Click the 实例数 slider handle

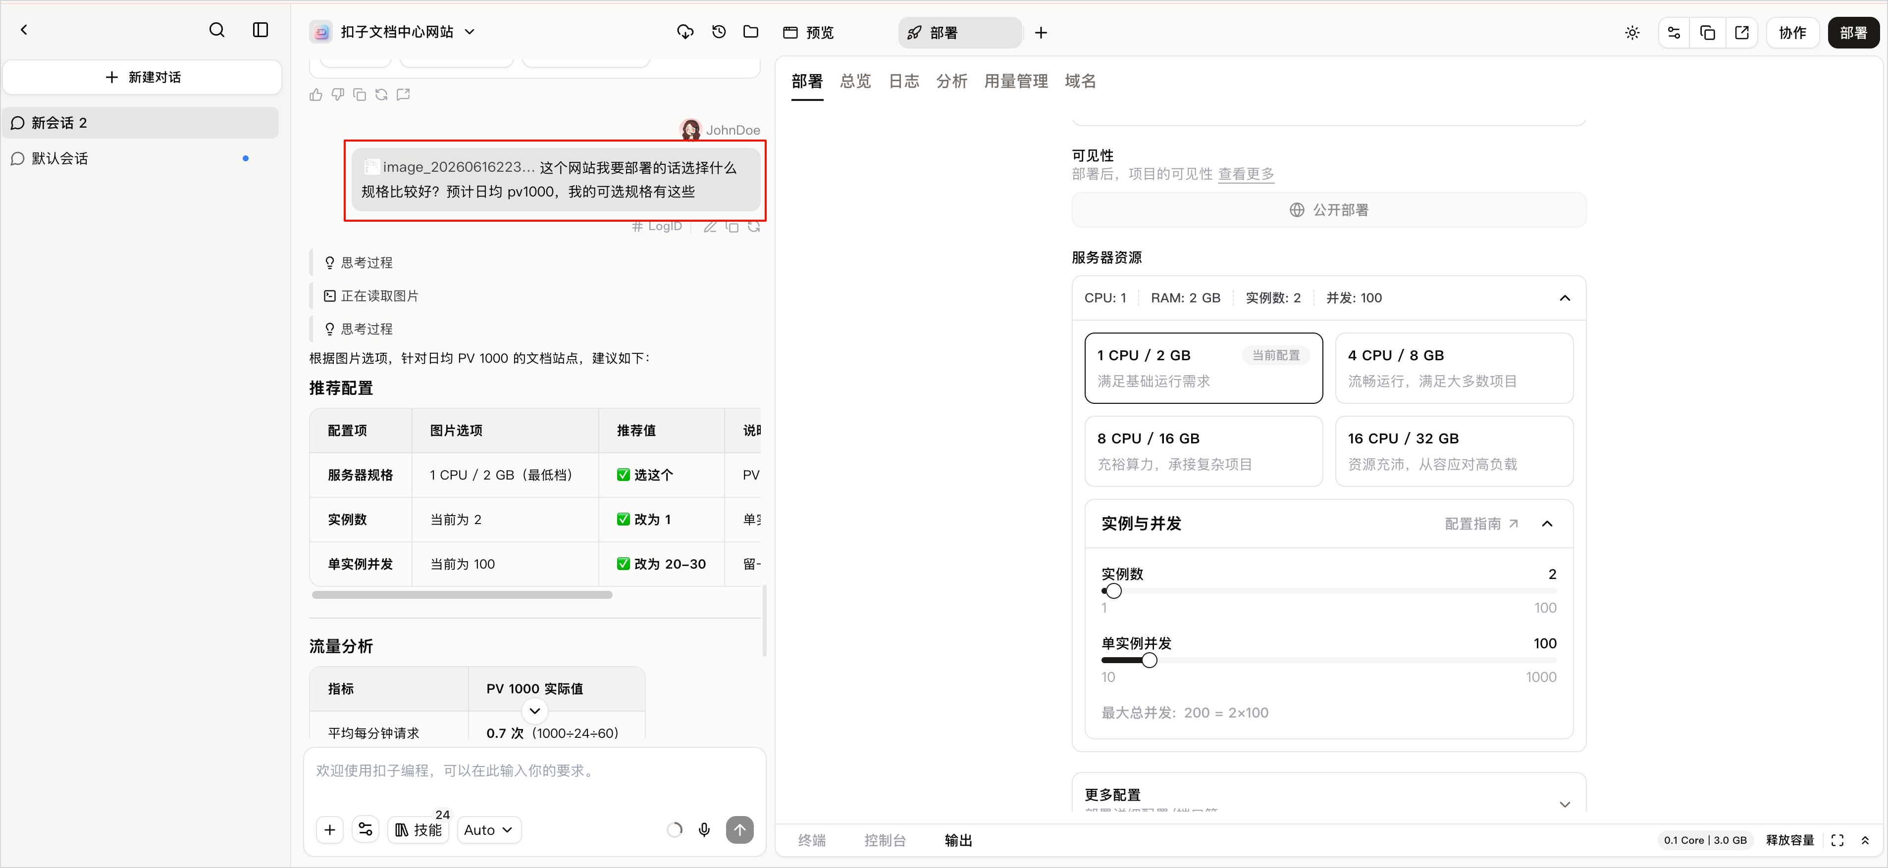(x=1113, y=591)
